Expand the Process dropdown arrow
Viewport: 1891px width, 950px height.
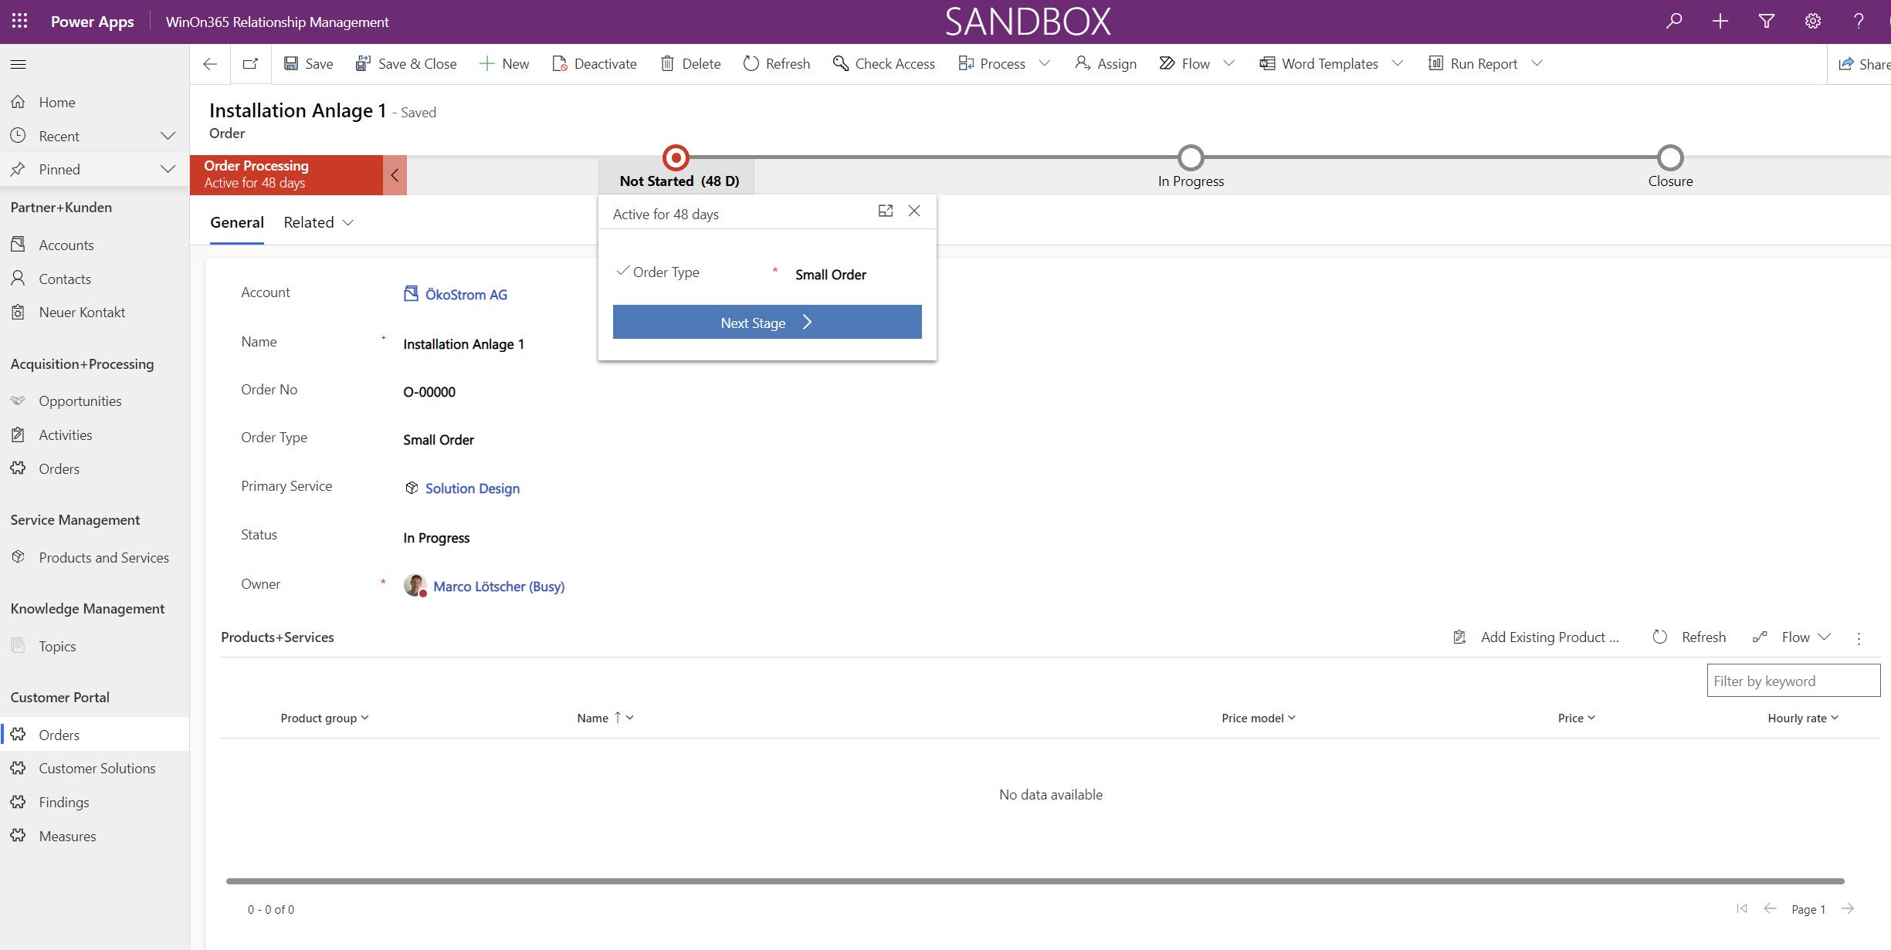1045,64
